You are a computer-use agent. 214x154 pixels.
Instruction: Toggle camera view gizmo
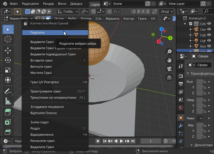(x=169, y=69)
